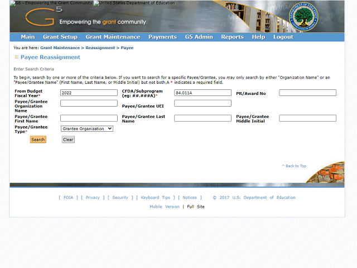Viewport: 357px width, 268px height.
Task: Click the Back to Top link
Action: point(295,166)
